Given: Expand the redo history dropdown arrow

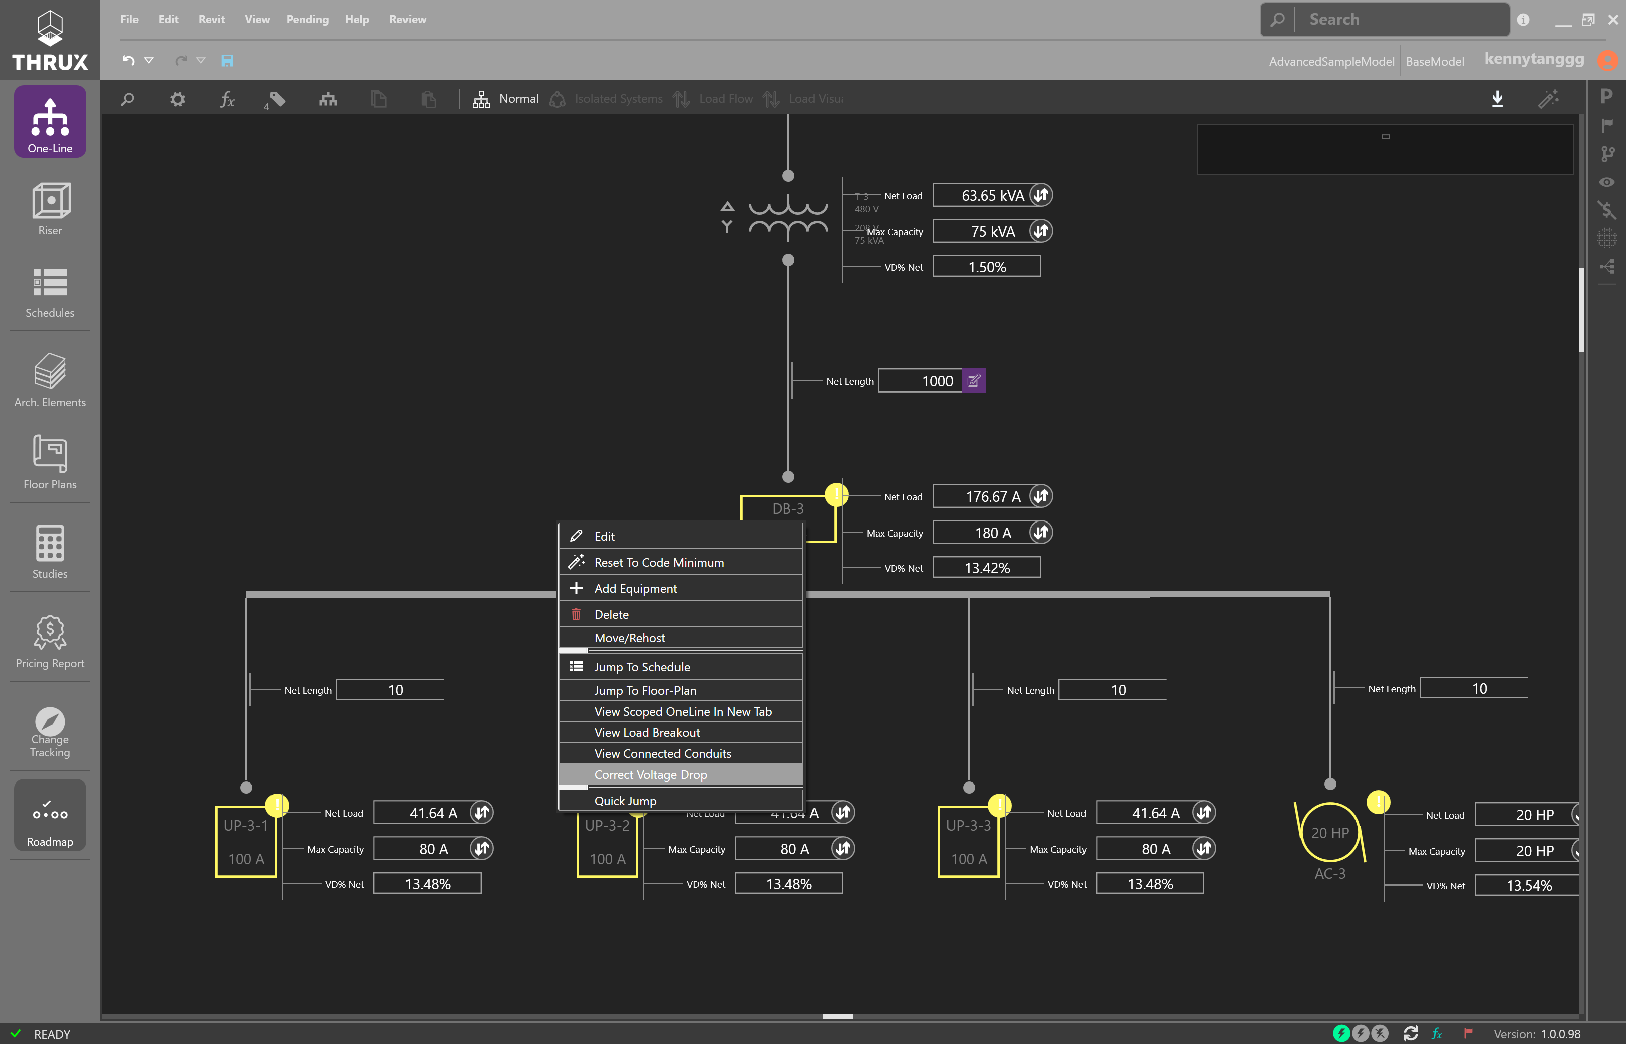Looking at the screenshot, I should coord(201,60).
